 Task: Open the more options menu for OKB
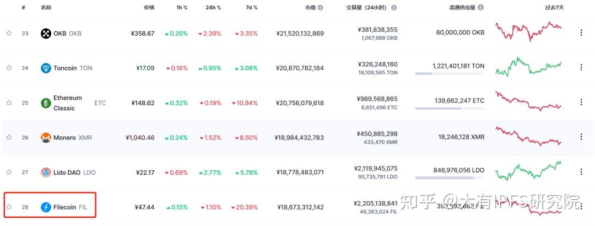pos(581,33)
